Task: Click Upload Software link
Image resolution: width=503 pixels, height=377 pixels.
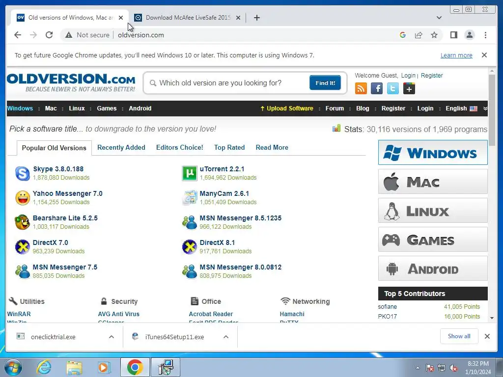Action: tap(286, 108)
